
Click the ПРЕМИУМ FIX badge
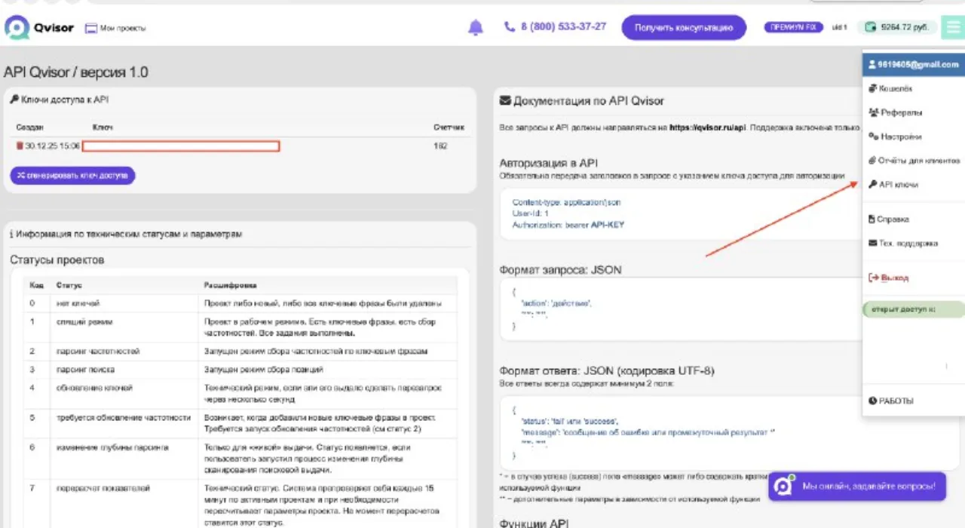pos(793,27)
